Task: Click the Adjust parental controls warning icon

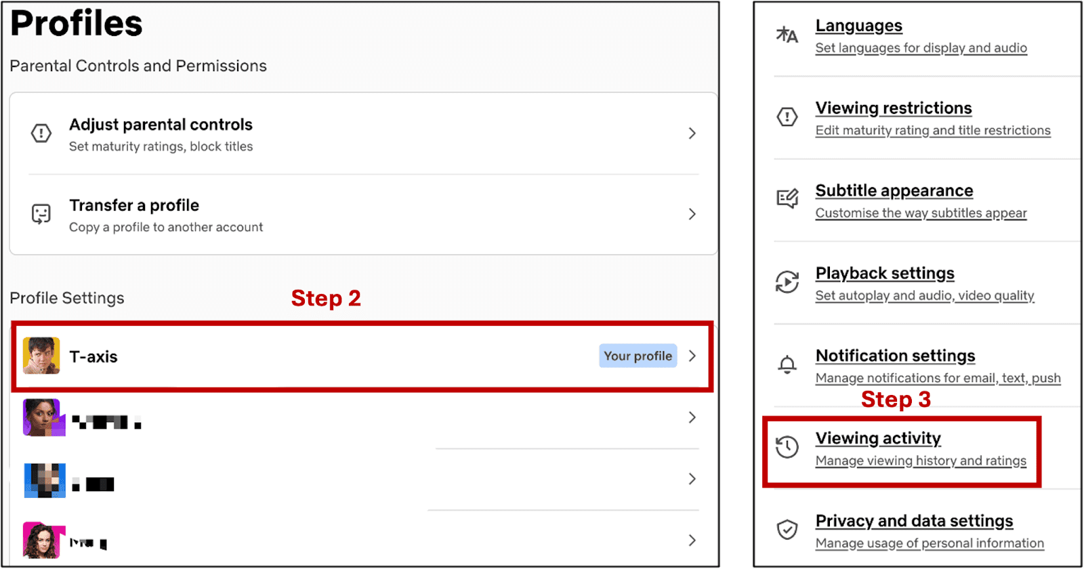Action: click(x=41, y=133)
